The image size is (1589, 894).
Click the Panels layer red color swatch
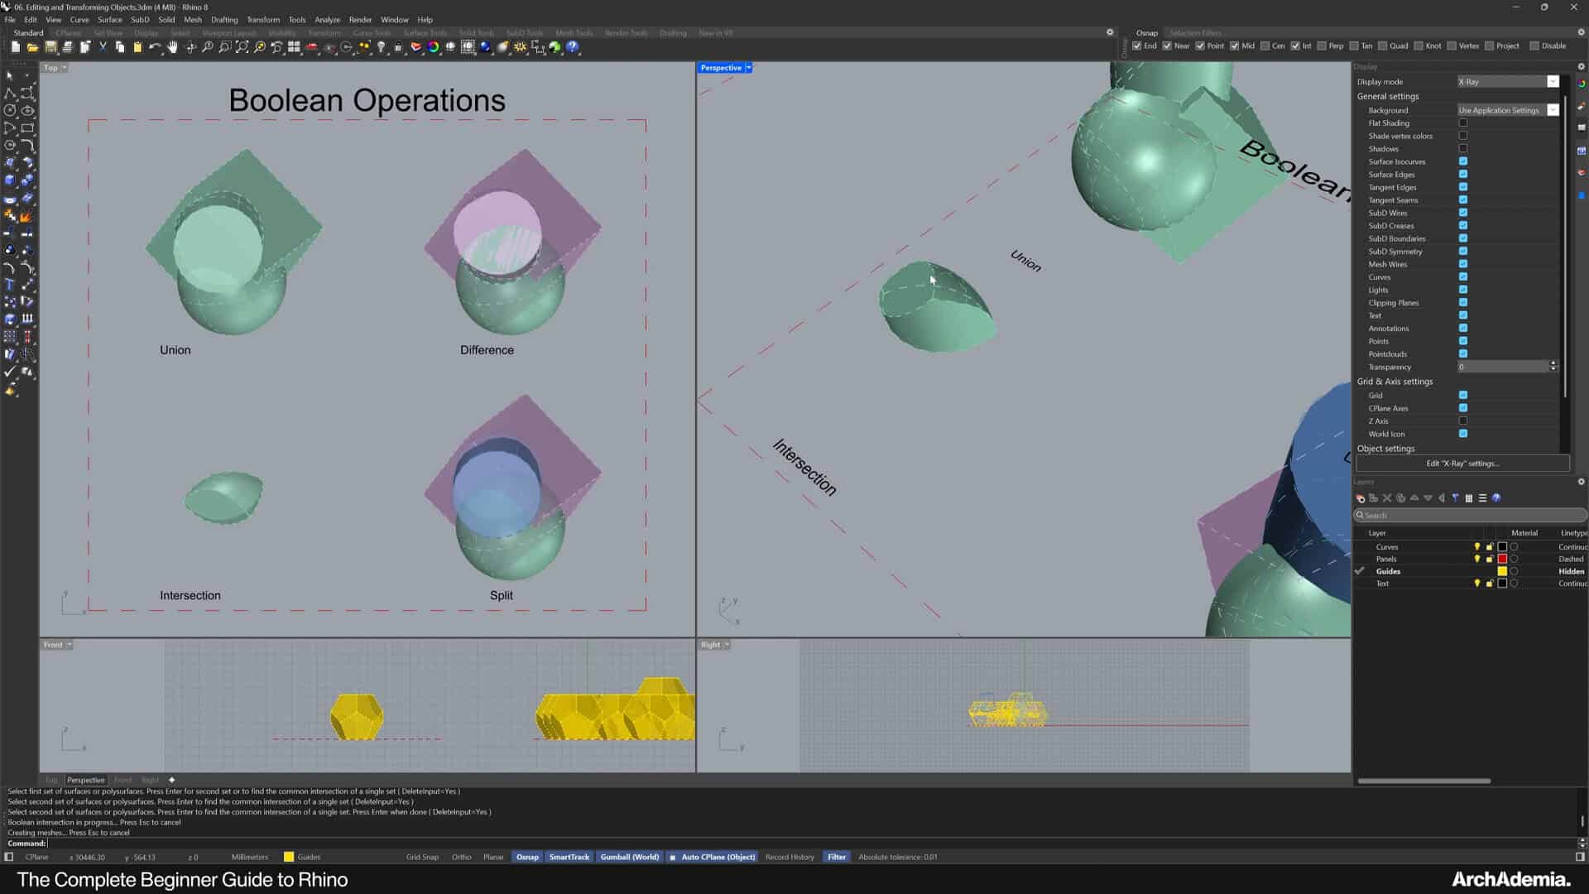1502,560
